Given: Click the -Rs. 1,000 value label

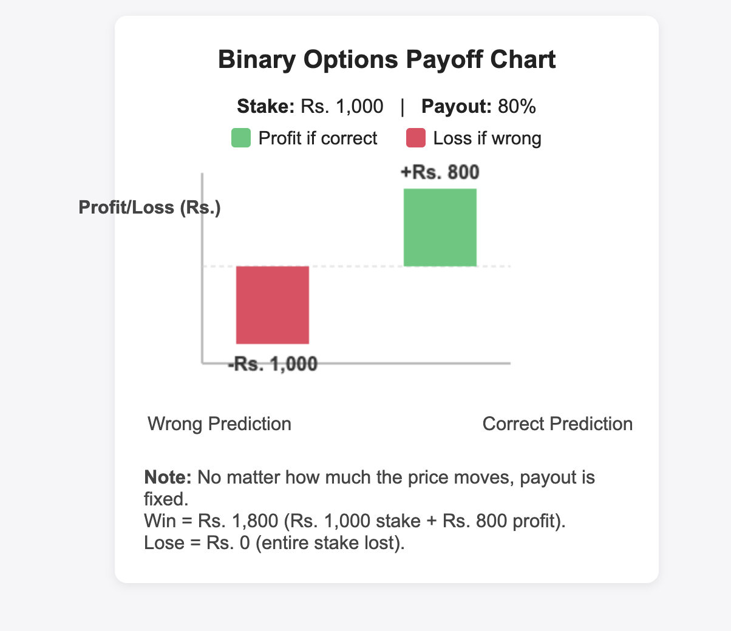Looking at the screenshot, I should [x=273, y=365].
